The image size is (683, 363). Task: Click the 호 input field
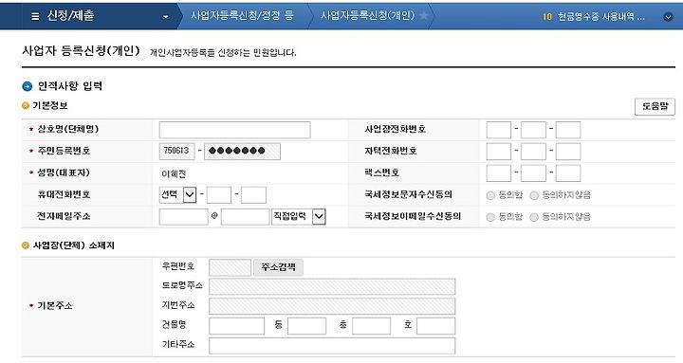pyautogui.click(x=435, y=326)
